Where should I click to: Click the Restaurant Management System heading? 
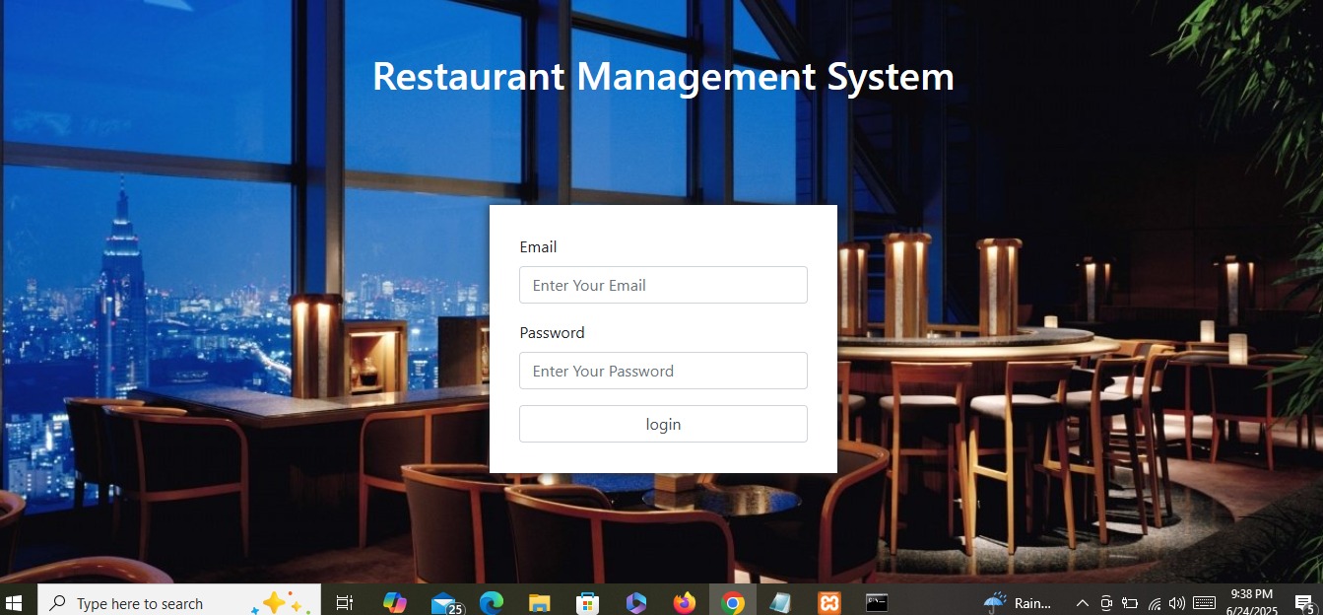pos(663,77)
